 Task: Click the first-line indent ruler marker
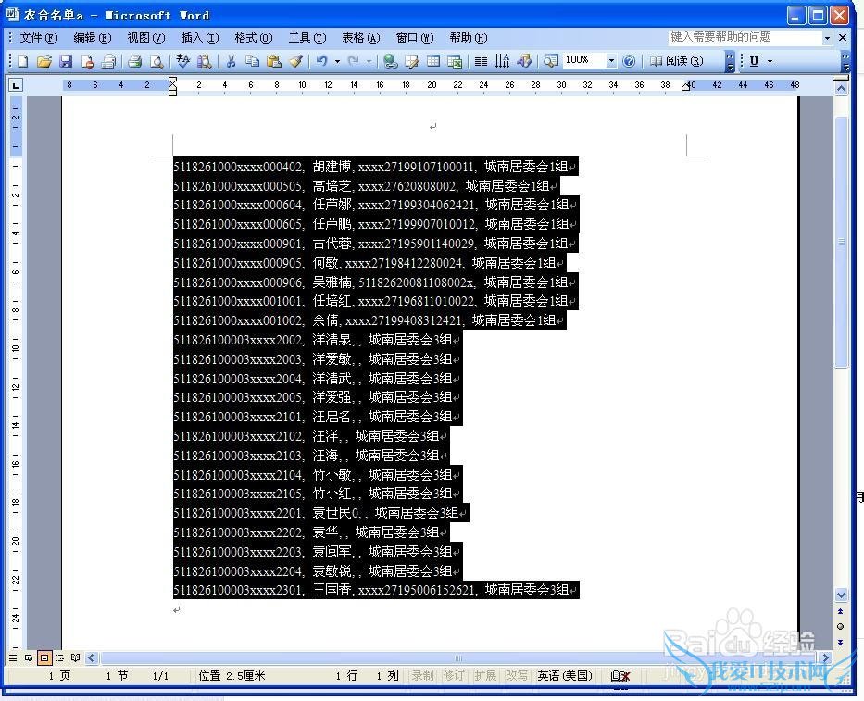pyautogui.click(x=172, y=81)
